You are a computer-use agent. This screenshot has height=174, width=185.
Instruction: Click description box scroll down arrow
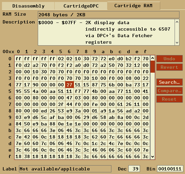pyautogui.click(x=177, y=42)
